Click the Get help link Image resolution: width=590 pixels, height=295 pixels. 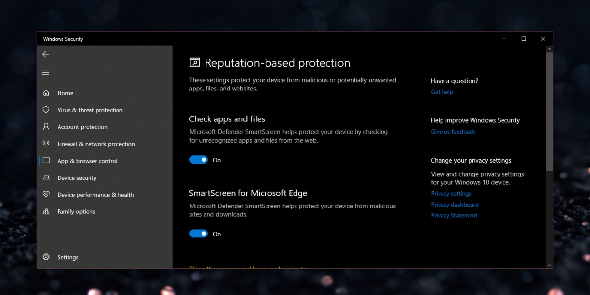tap(442, 92)
